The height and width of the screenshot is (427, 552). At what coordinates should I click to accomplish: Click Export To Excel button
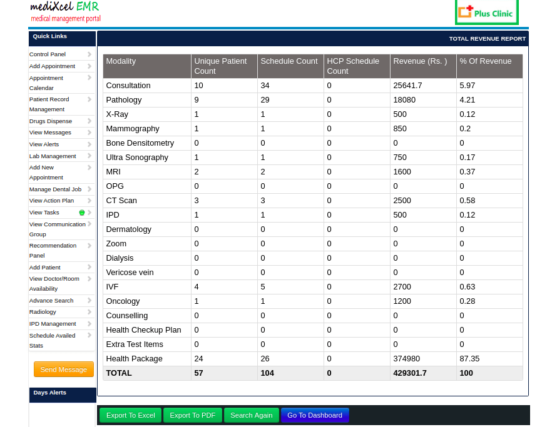[131, 415]
